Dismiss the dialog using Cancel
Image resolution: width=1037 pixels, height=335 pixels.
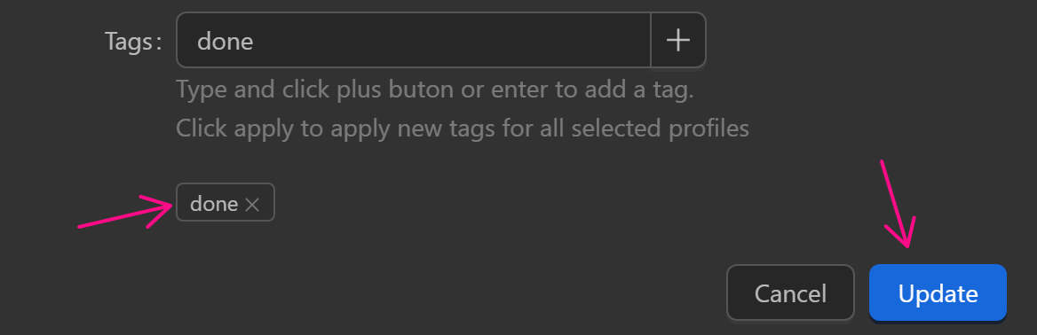pyautogui.click(x=790, y=292)
